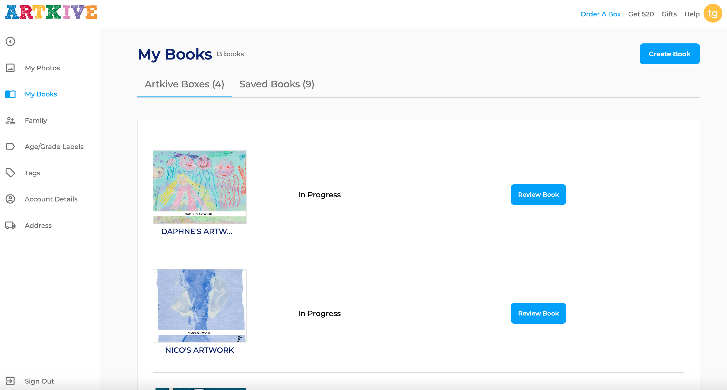Switch to the Saved Books tab
The image size is (727, 390).
coord(276,84)
